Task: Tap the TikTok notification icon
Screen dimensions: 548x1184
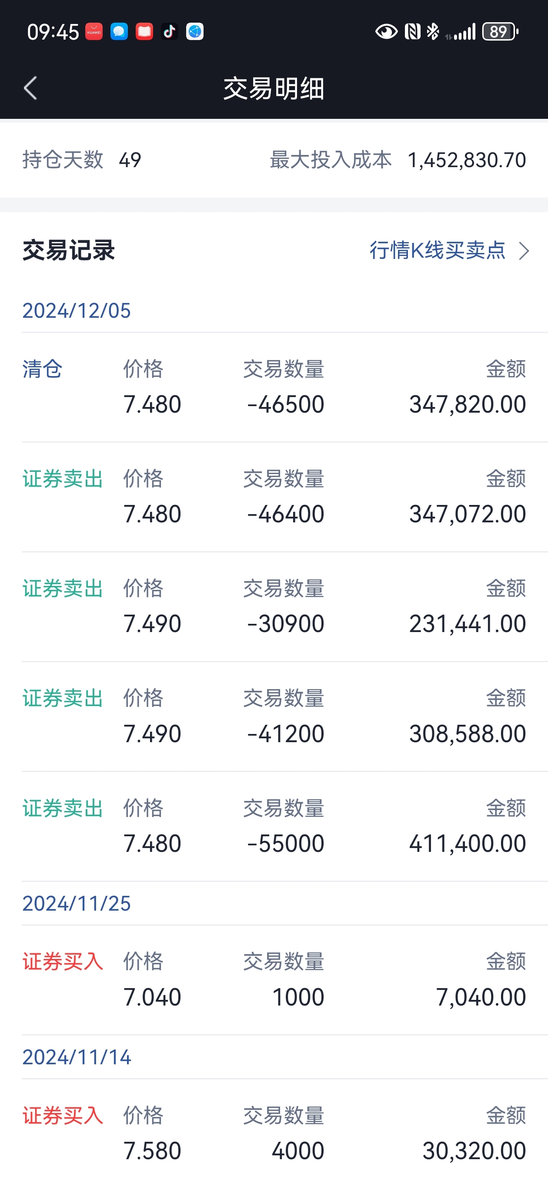Action: [x=170, y=32]
